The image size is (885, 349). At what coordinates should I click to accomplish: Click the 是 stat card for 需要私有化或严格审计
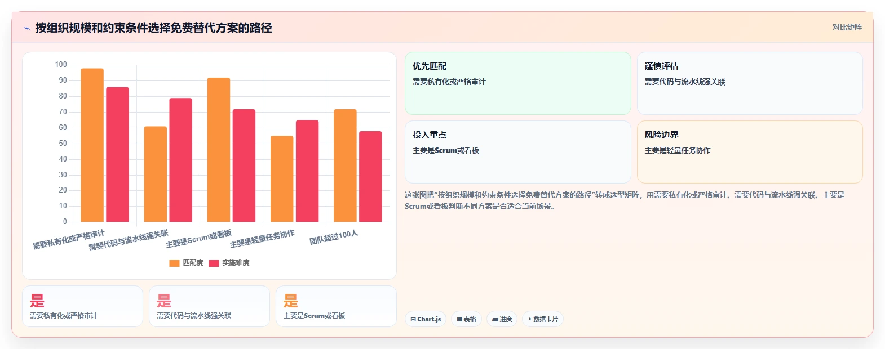point(82,306)
